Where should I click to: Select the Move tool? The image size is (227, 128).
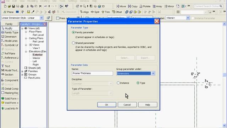click(x=121, y=6)
